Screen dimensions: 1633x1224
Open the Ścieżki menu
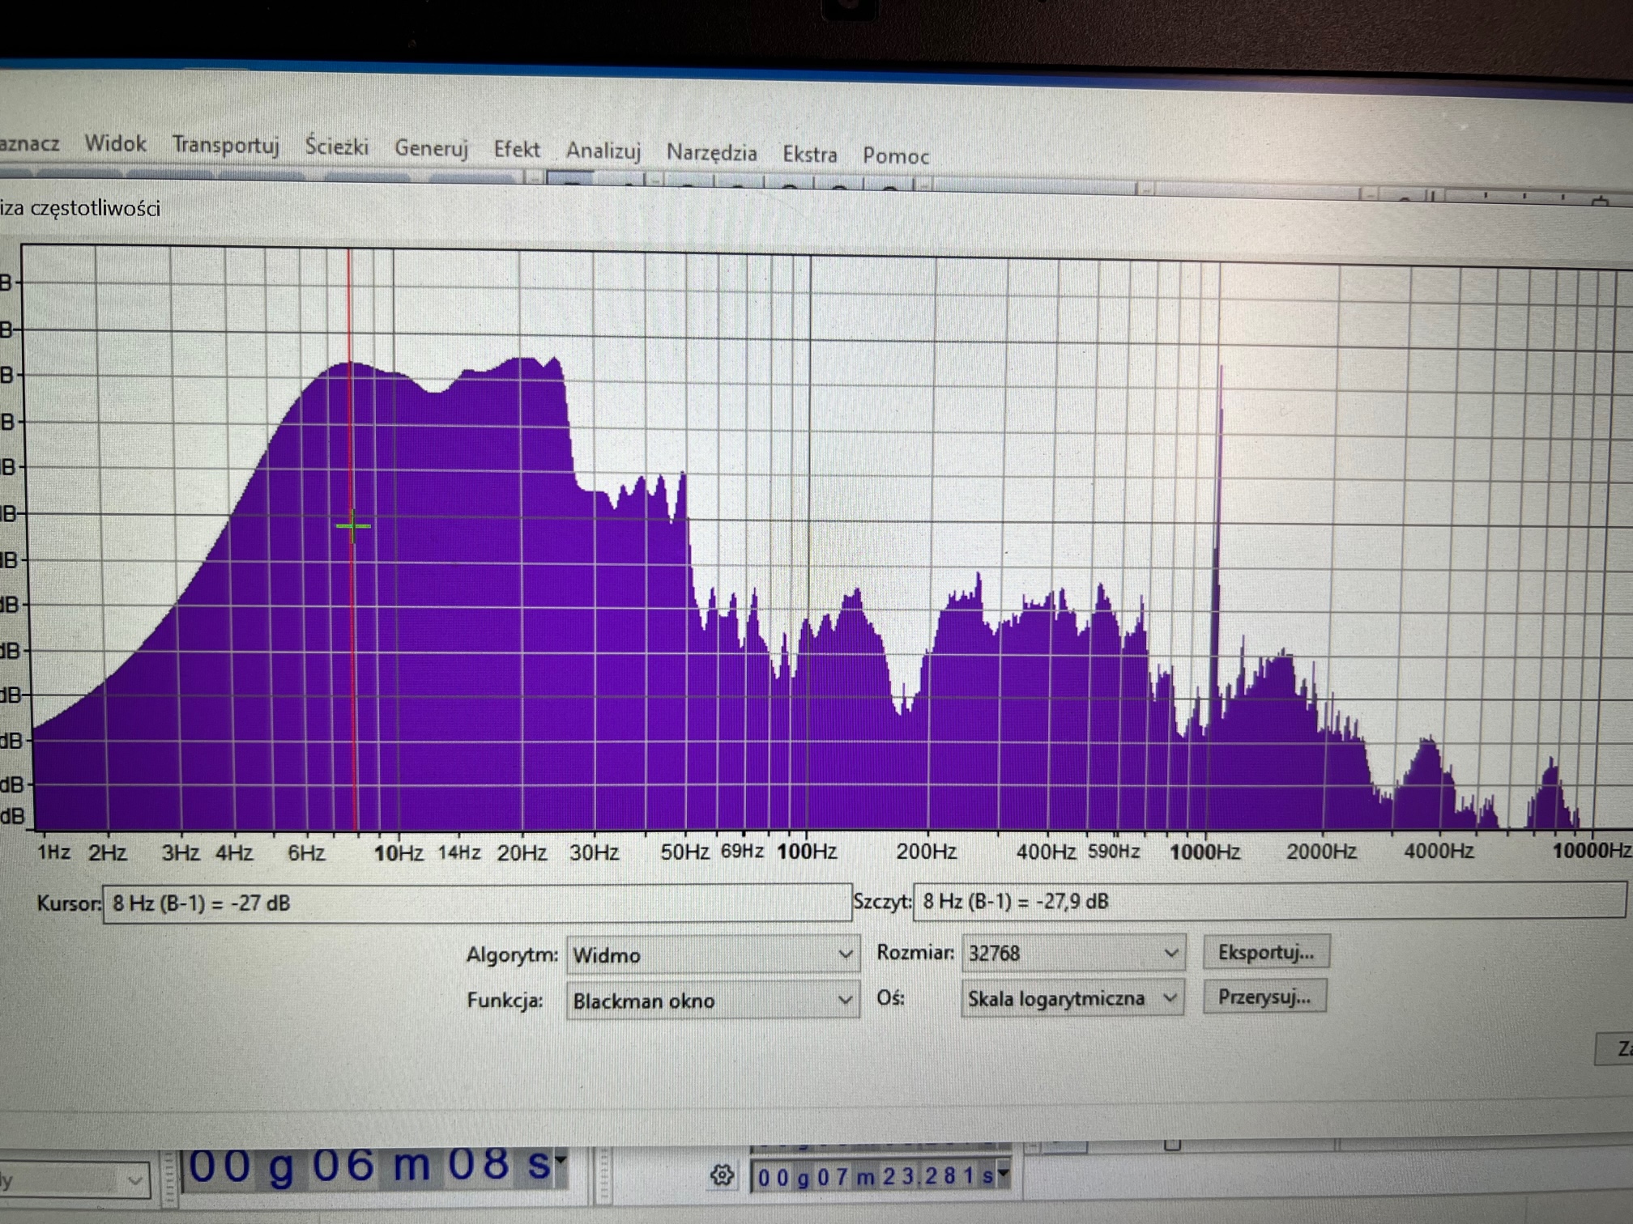(336, 147)
